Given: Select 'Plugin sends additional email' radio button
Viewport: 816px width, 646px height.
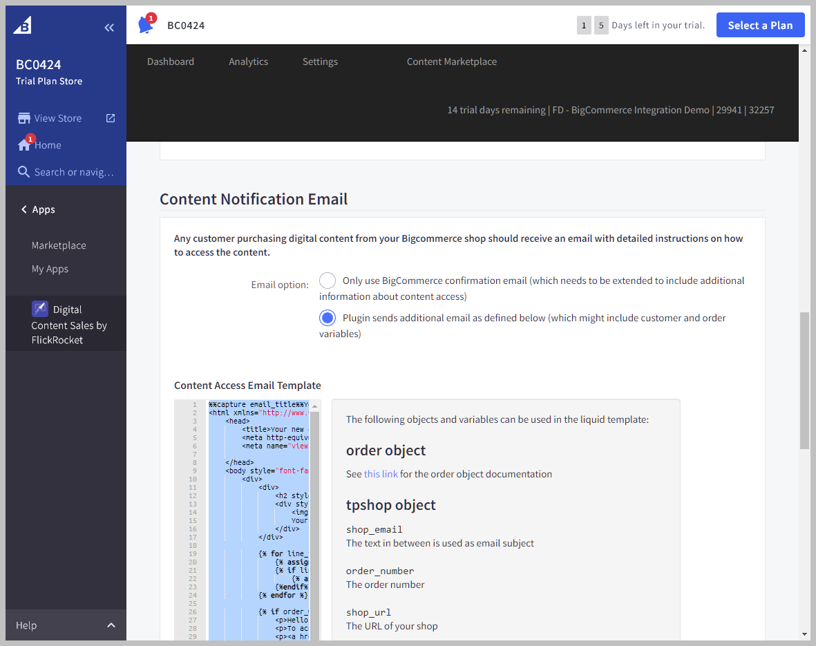Looking at the screenshot, I should click(x=328, y=318).
